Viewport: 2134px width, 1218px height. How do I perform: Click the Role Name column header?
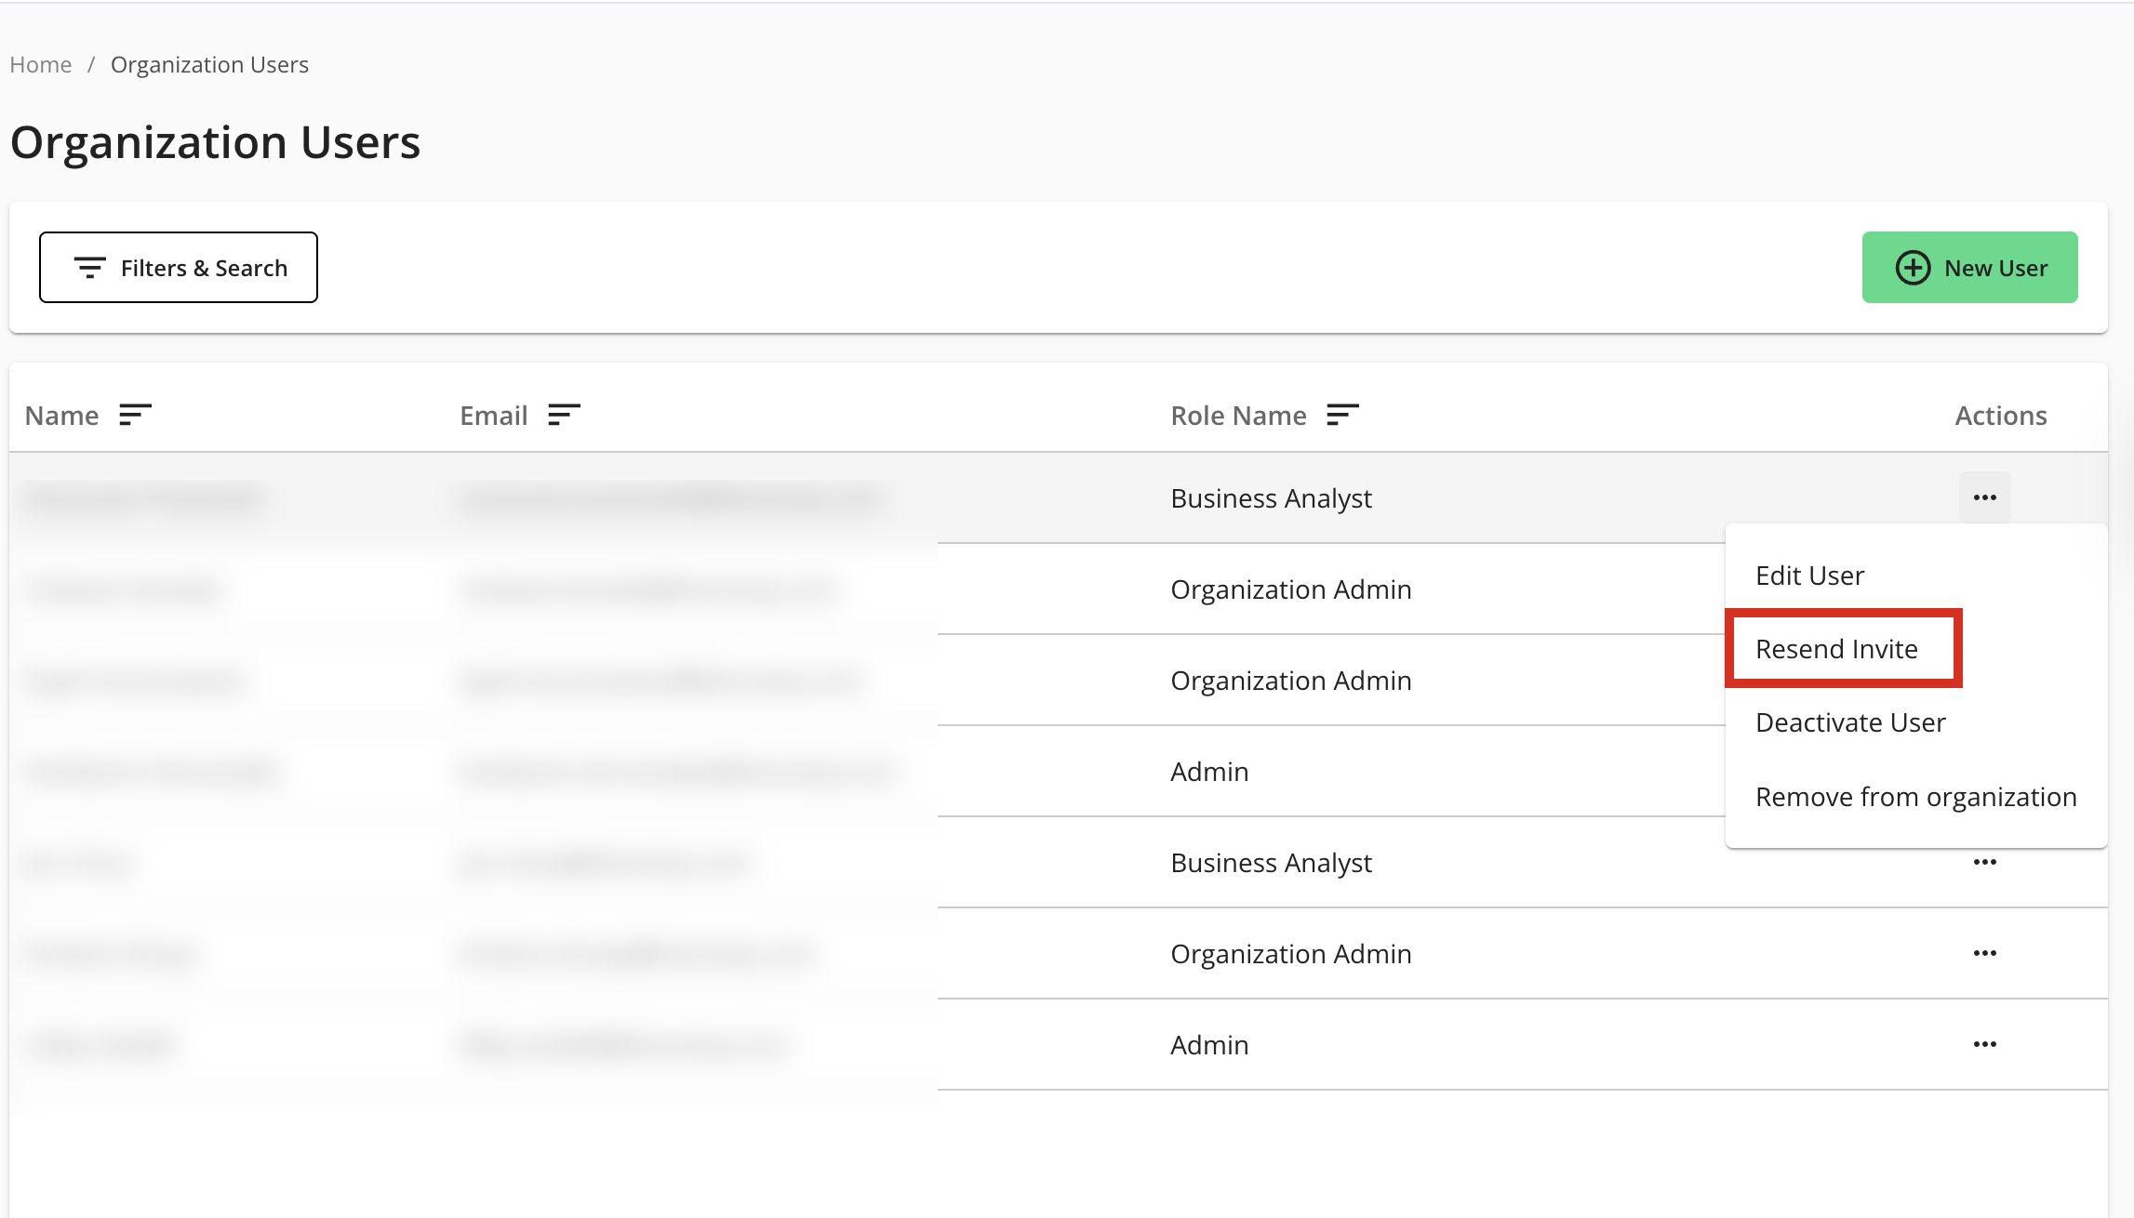pos(1238,416)
